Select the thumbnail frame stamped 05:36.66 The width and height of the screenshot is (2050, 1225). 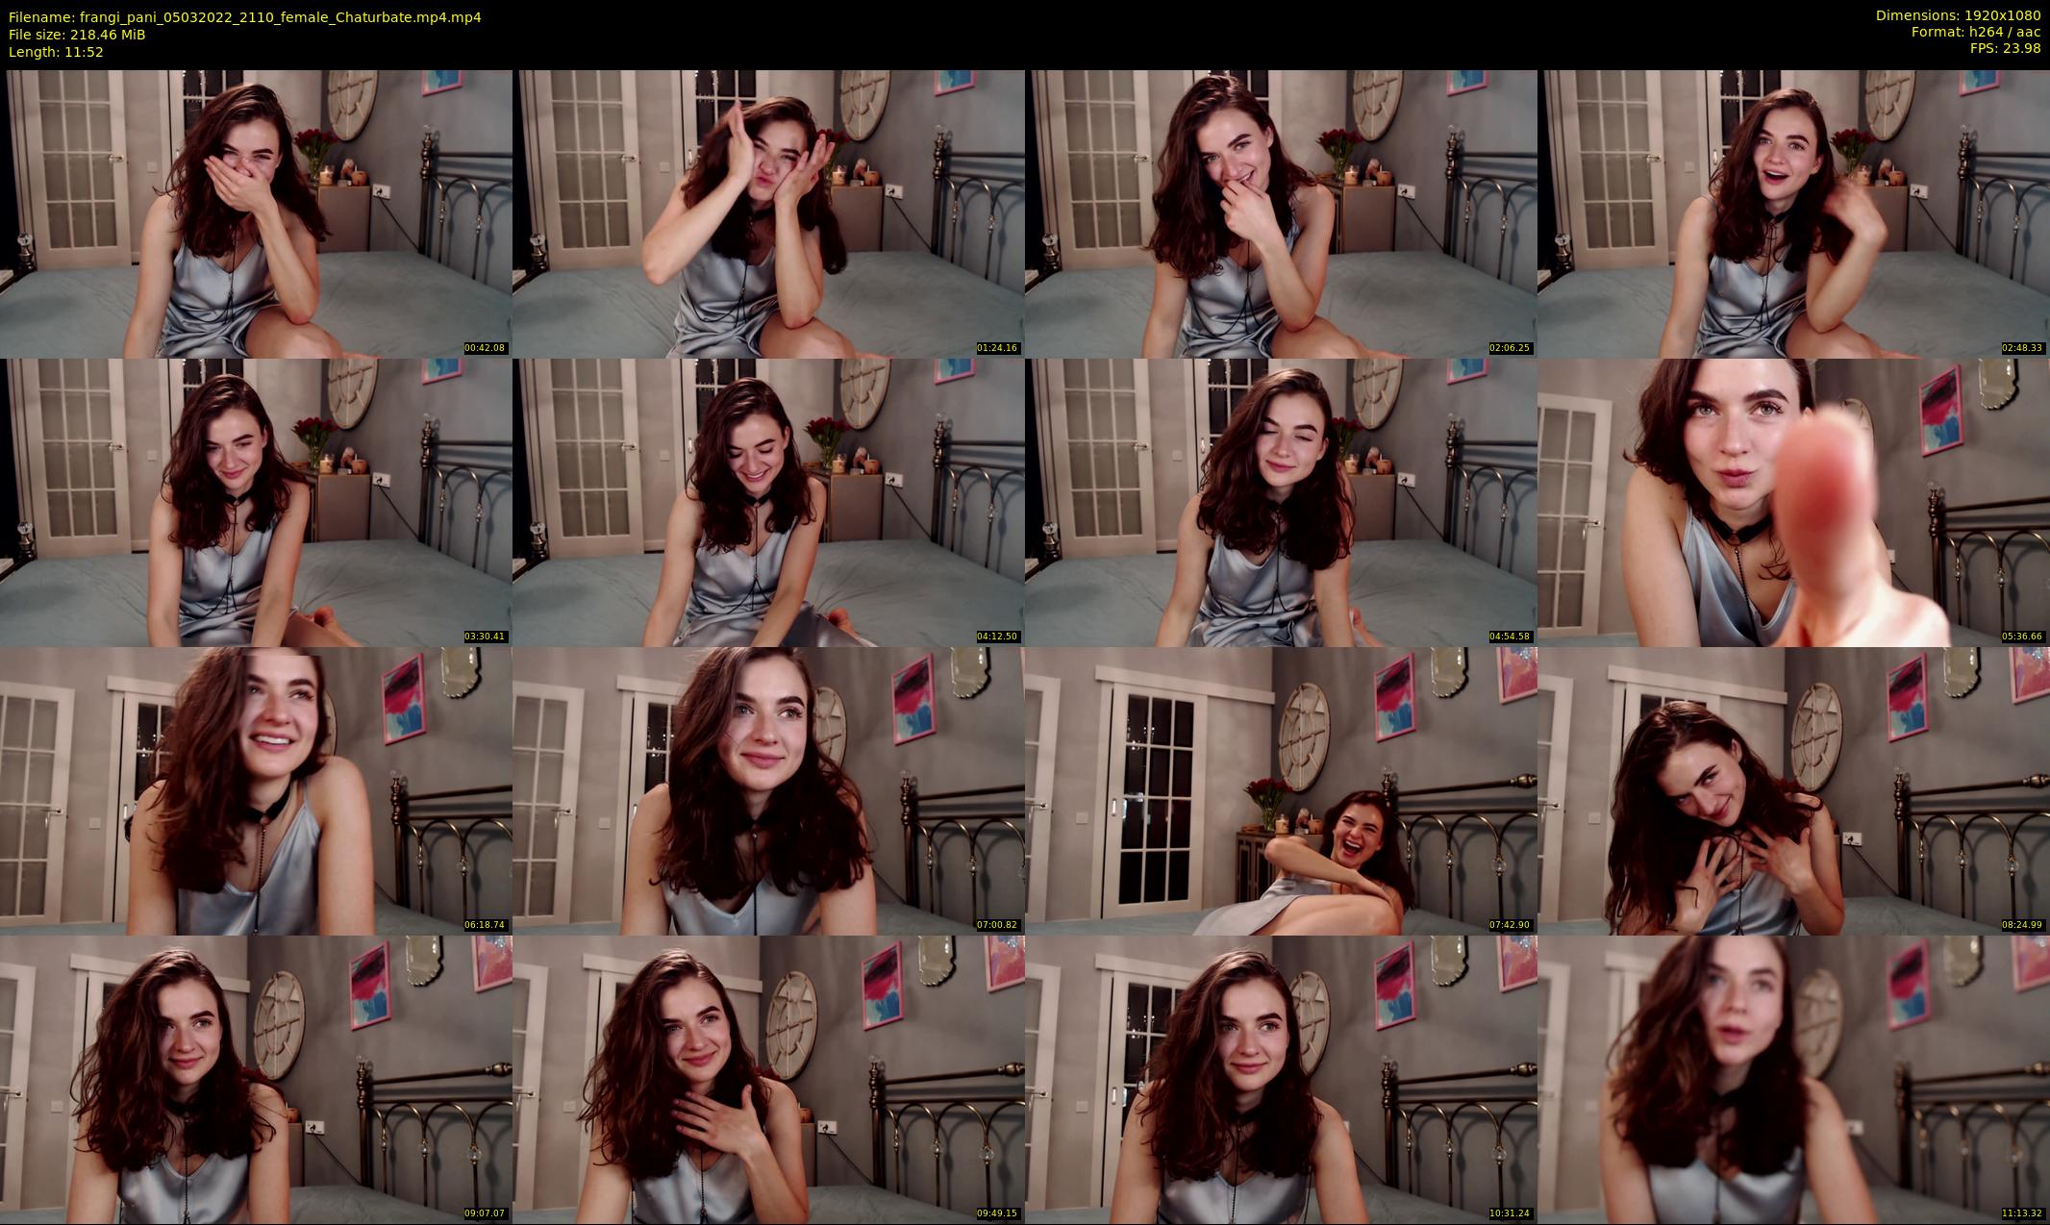(1793, 502)
